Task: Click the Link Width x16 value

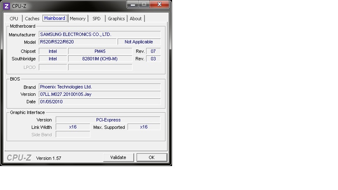Action: click(x=73, y=127)
